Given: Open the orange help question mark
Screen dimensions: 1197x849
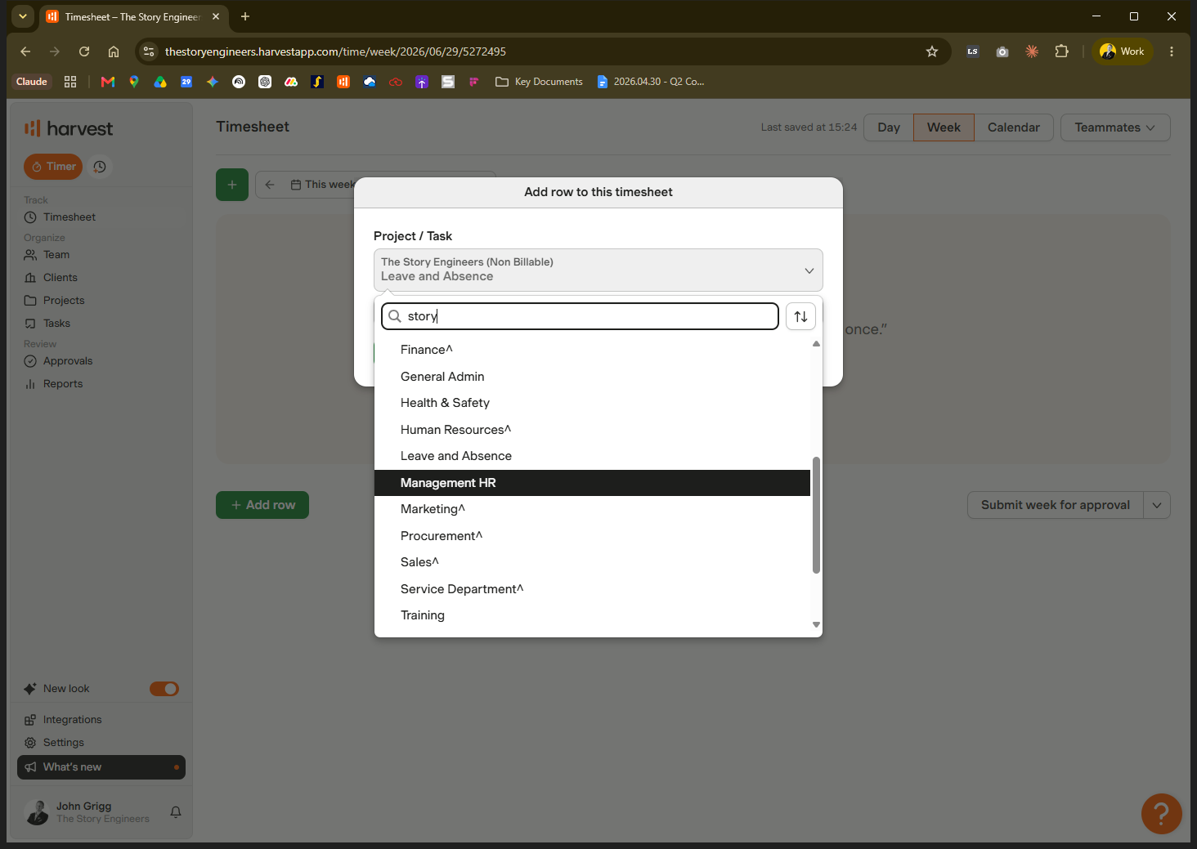Looking at the screenshot, I should 1161,814.
